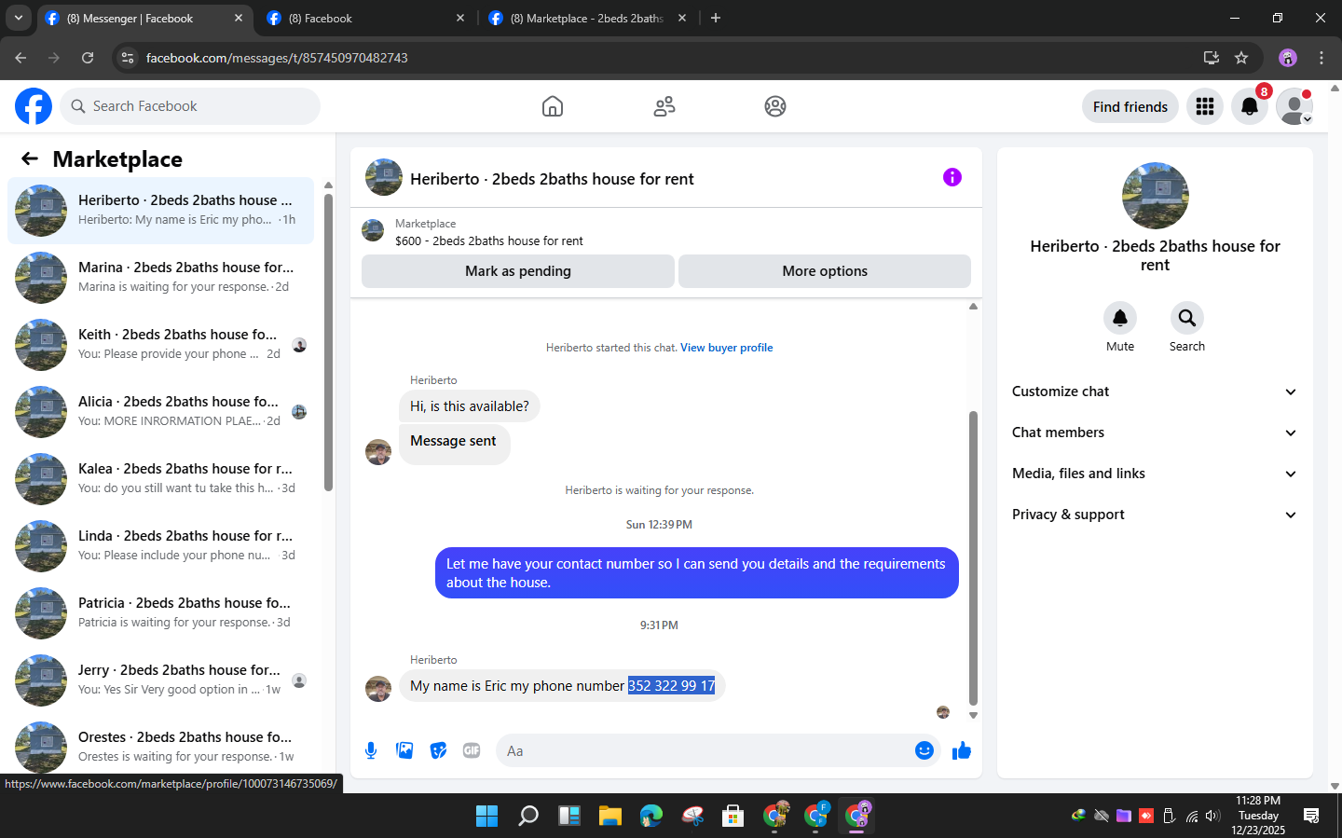The width and height of the screenshot is (1342, 838).
Task: Open Linda conversation in the list
Action: (x=160, y=546)
